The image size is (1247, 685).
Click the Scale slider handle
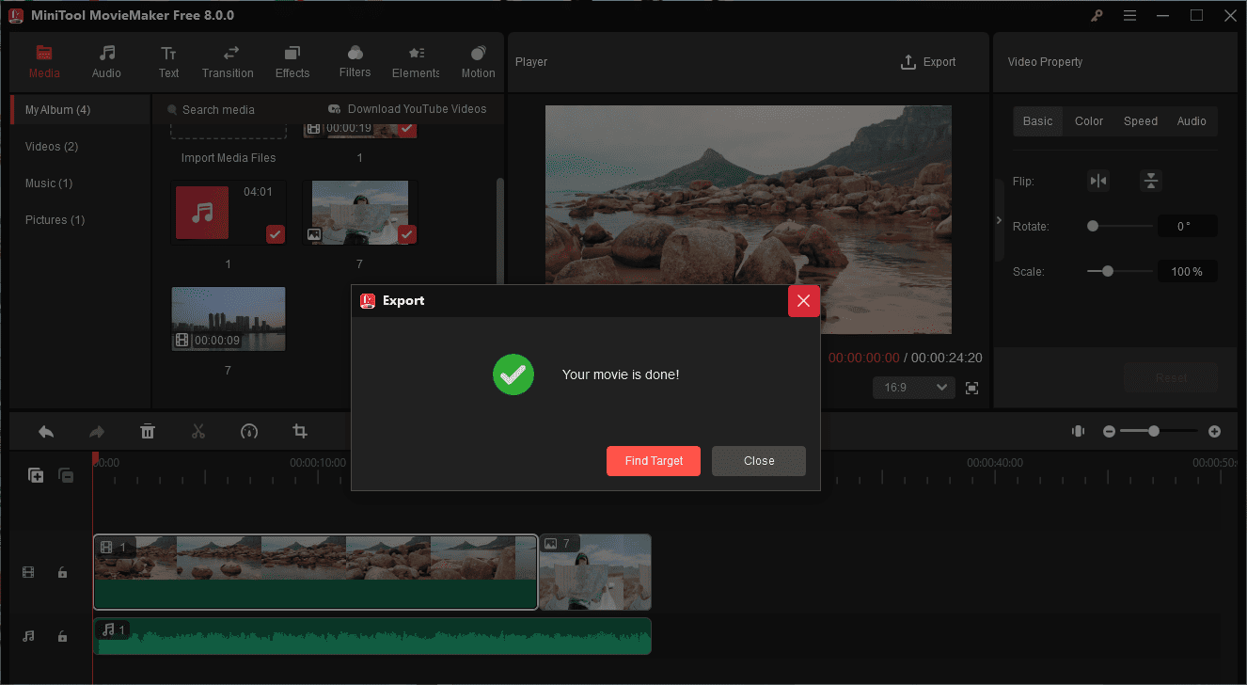point(1108,271)
